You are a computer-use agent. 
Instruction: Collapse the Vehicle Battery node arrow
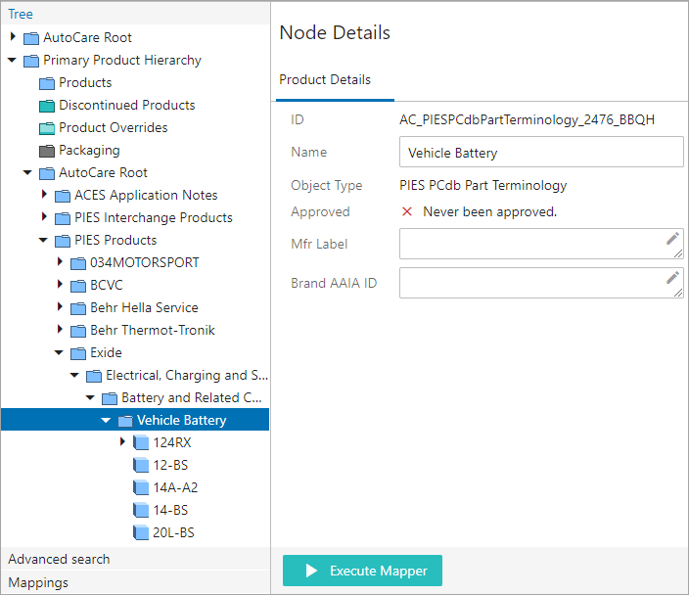click(x=106, y=420)
